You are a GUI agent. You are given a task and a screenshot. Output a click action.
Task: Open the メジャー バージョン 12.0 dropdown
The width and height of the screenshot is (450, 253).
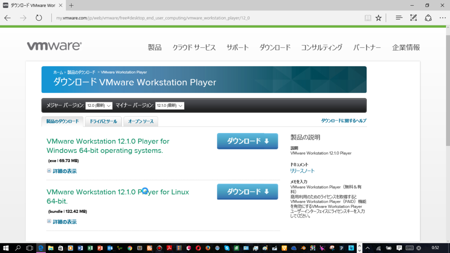click(x=99, y=105)
